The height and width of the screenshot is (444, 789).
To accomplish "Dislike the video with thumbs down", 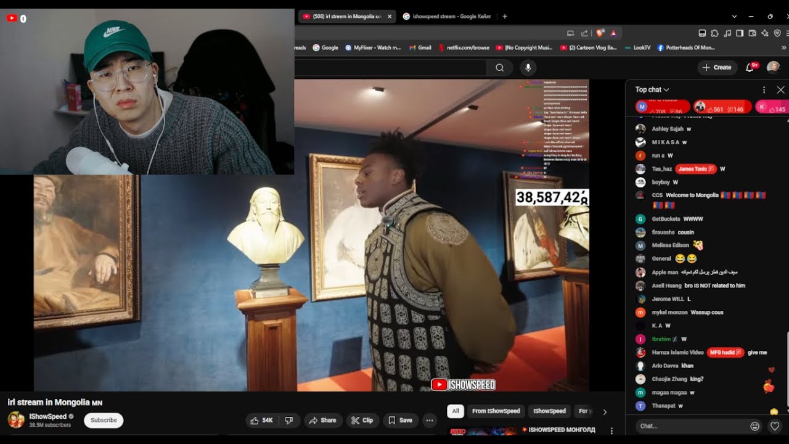I will 289,421.
